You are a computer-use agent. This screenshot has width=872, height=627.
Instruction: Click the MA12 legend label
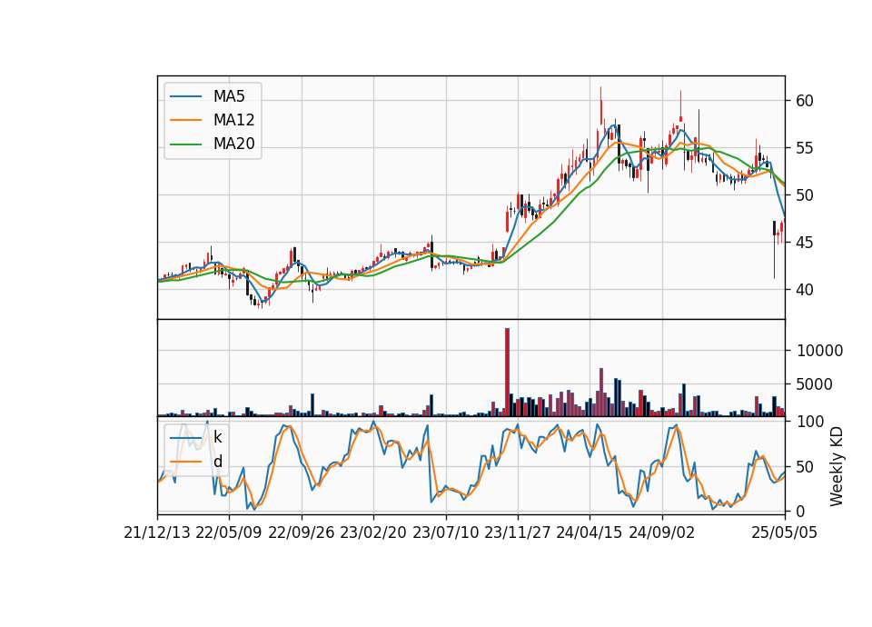coord(233,120)
